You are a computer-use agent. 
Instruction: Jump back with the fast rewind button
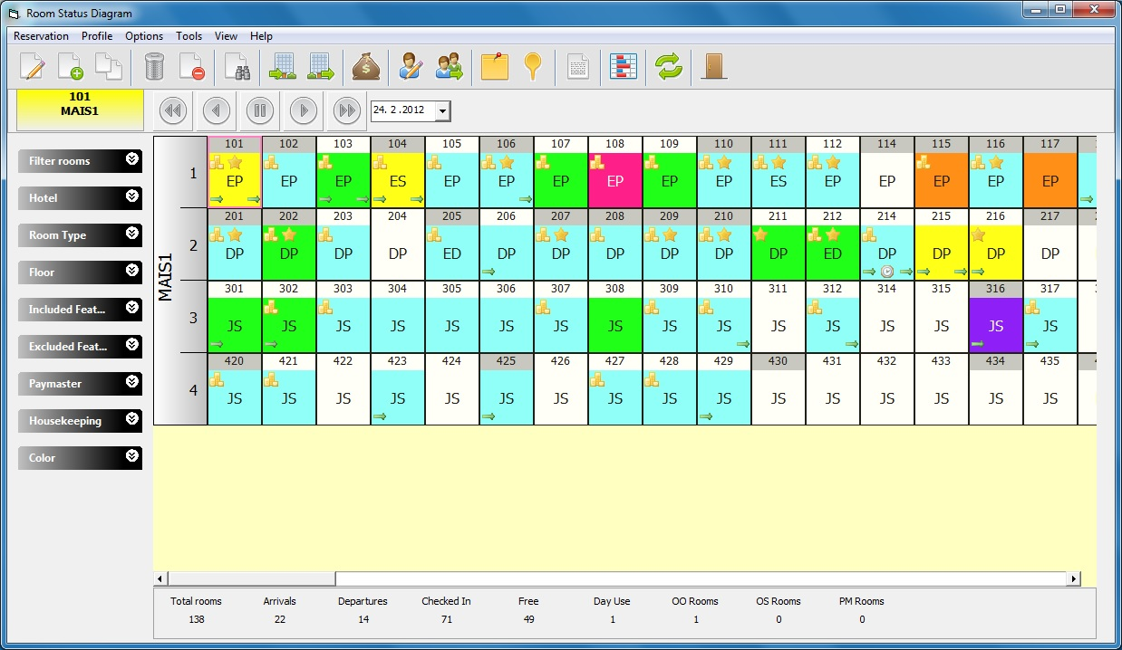pyautogui.click(x=172, y=110)
